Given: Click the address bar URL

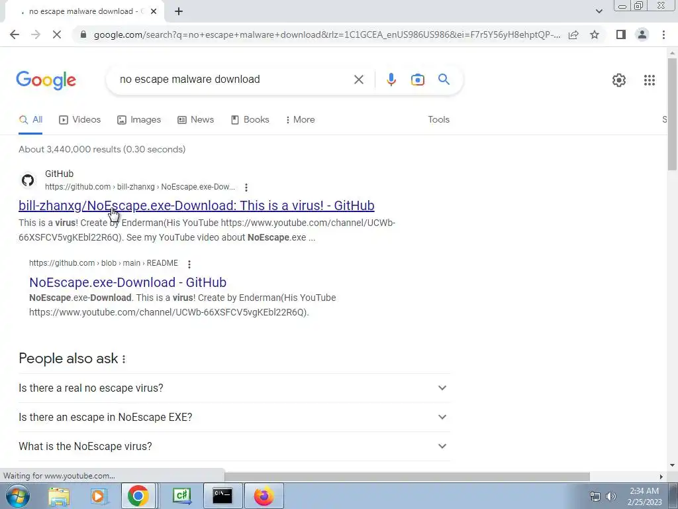Looking at the screenshot, I should click(327, 34).
